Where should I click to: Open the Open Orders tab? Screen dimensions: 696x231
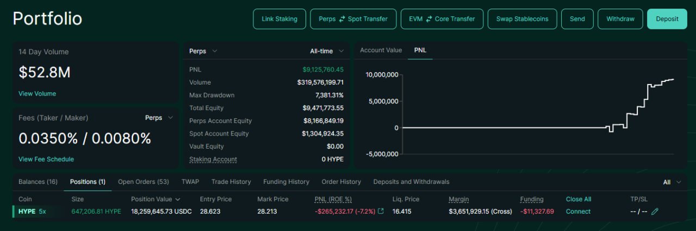(143, 182)
